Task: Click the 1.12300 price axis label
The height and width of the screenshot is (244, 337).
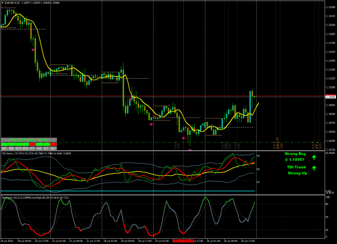Action: (x=331, y=8)
